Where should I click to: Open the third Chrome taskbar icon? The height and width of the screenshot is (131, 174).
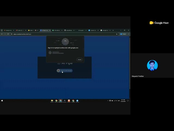click(73, 101)
